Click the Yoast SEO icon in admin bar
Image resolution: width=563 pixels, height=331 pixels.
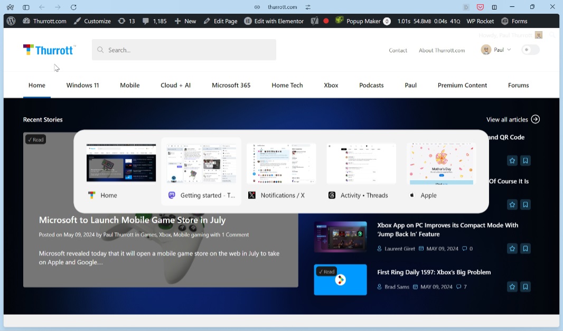tap(315, 21)
